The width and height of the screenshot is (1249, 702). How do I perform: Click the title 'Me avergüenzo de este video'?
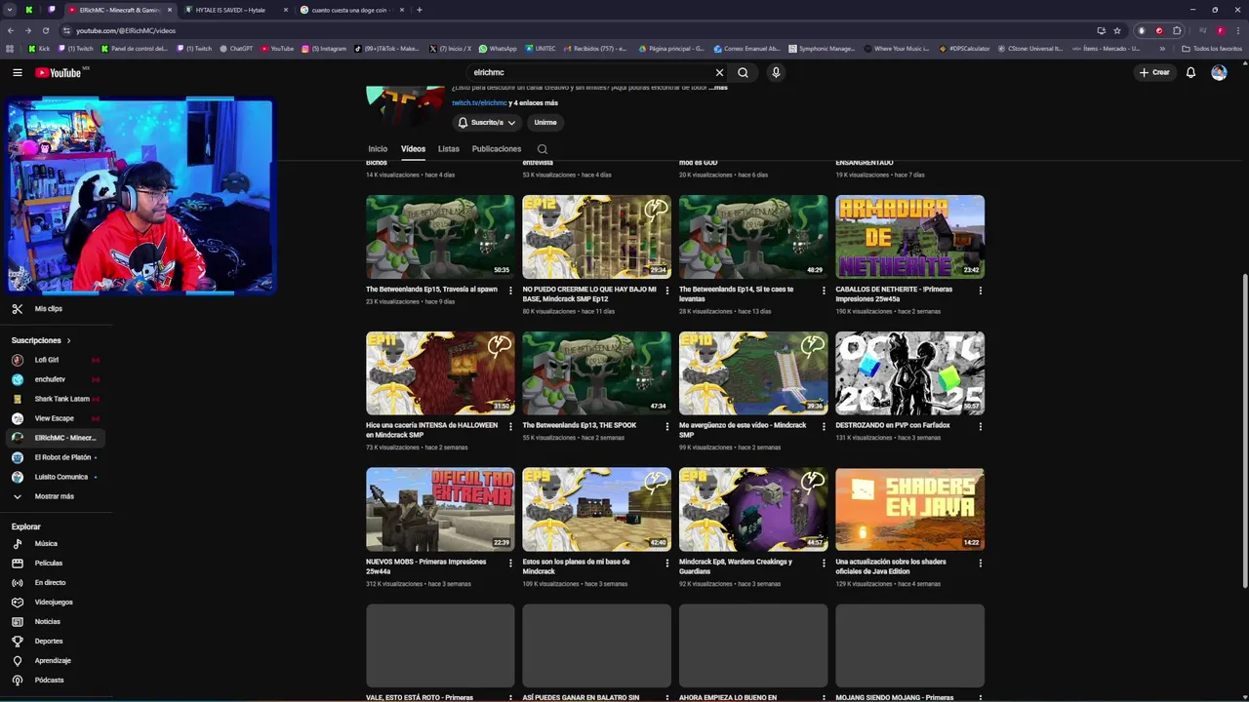743,430
